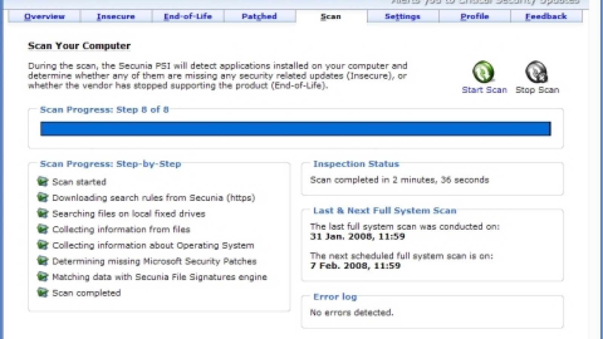Click the icon beside Scan completed step
The height and width of the screenshot is (339, 603).
click(x=43, y=293)
